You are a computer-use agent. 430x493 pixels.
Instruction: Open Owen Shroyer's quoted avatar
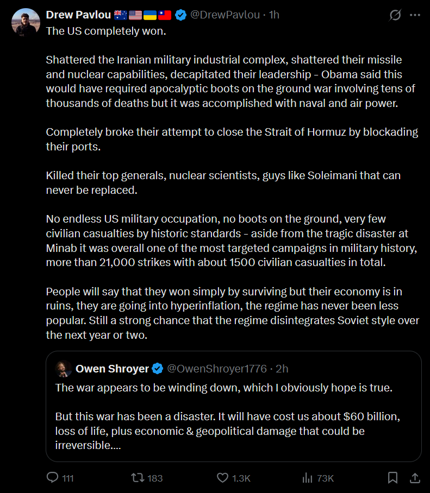[x=64, y=369]
